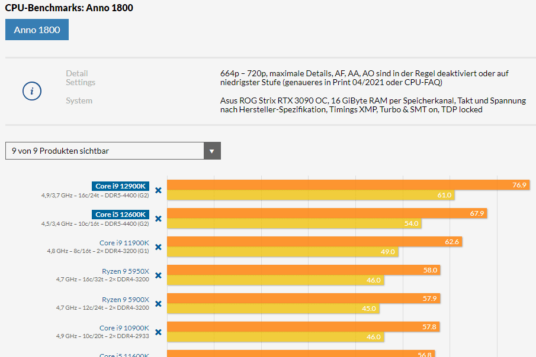Image resolution: width=536 pixels, height=357 pixels.
Task: Remove Core i9 12900K from chart
Action: [x=158, y=190]
